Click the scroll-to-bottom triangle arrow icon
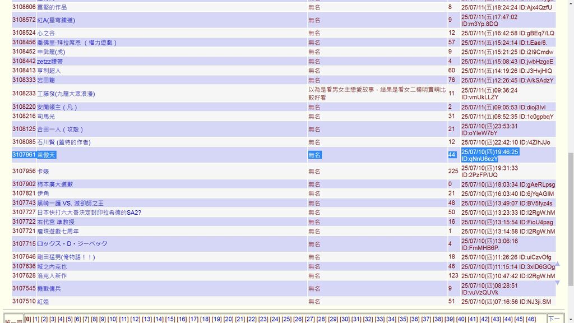Screen dimensions: 574x323 pyautogui.click(x=557, y=283)
